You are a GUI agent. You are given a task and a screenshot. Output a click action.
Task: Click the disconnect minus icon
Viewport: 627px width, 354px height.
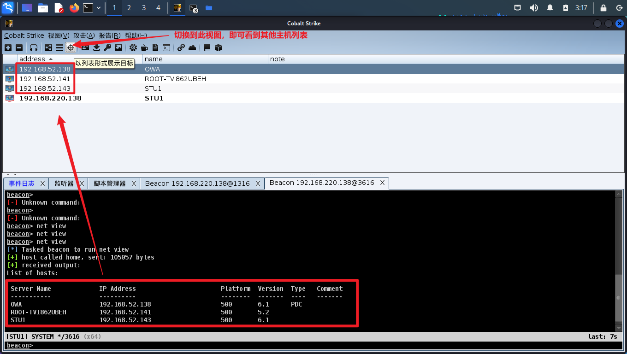pos(19,47)
